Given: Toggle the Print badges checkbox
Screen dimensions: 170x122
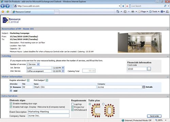Looking at the screenshot, I should (47, 80).
